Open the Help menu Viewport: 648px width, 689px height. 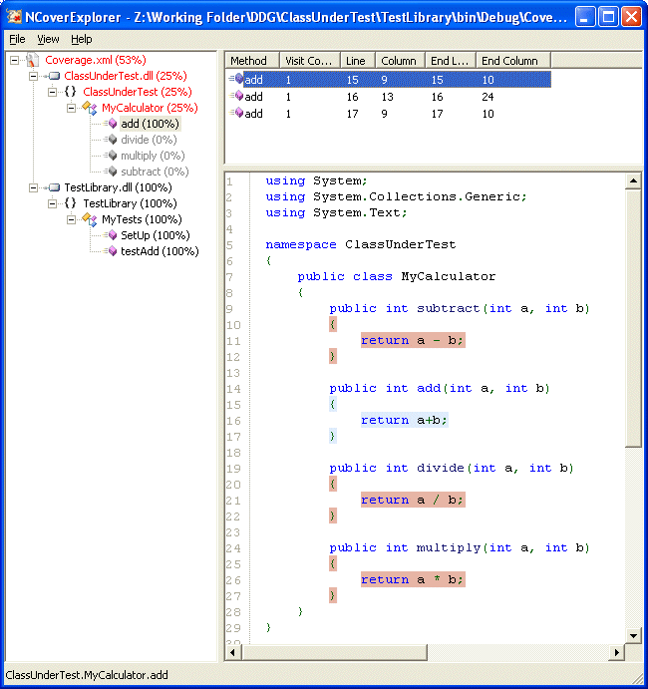click(x=82, y=39)
